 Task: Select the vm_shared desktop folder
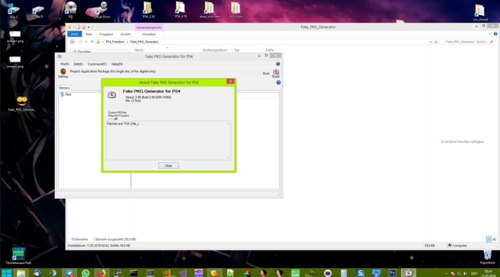coord(480,13)
